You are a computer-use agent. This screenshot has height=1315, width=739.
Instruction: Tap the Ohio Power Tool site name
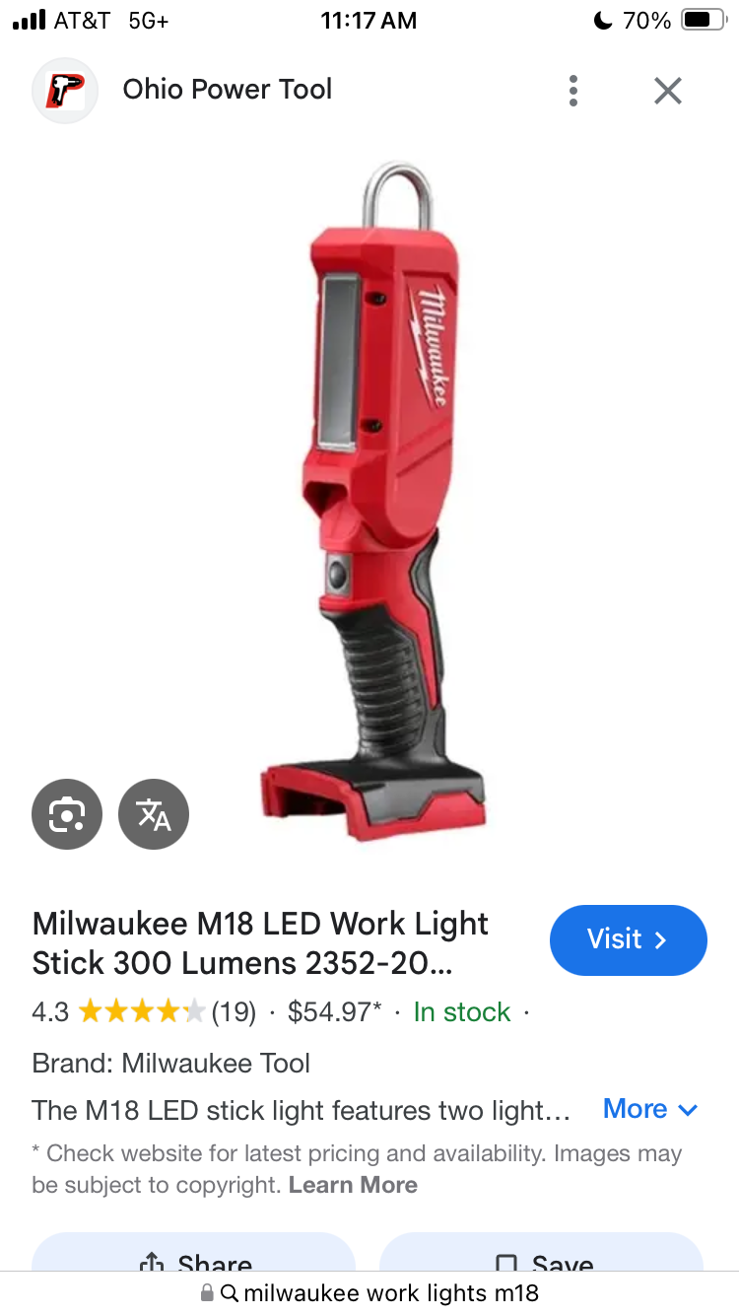point(228,90)
